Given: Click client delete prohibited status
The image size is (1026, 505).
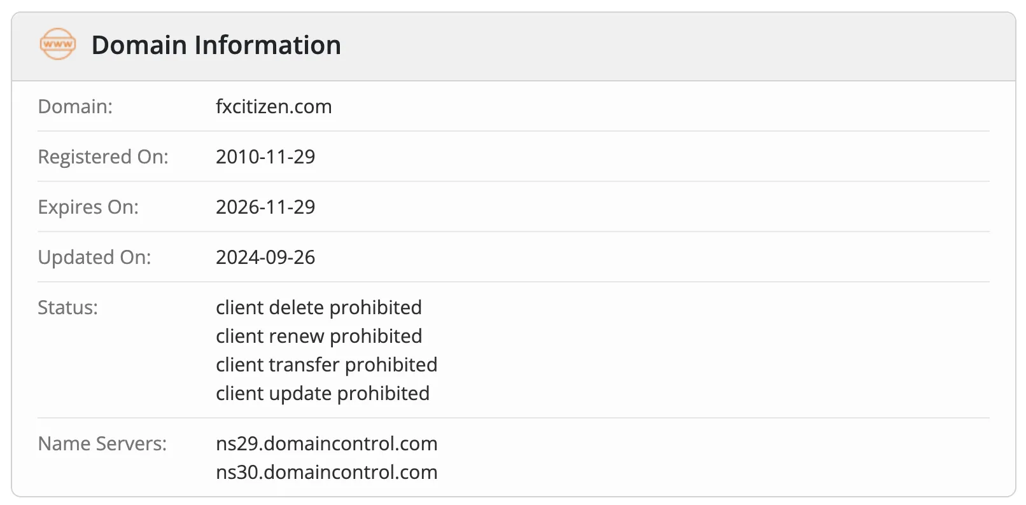Looking at the screenshot, I should (319, 307).
